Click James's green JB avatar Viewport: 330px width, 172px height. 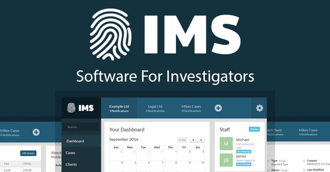[226, 160]
